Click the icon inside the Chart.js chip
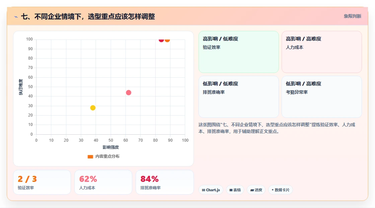 pos(204,190)
